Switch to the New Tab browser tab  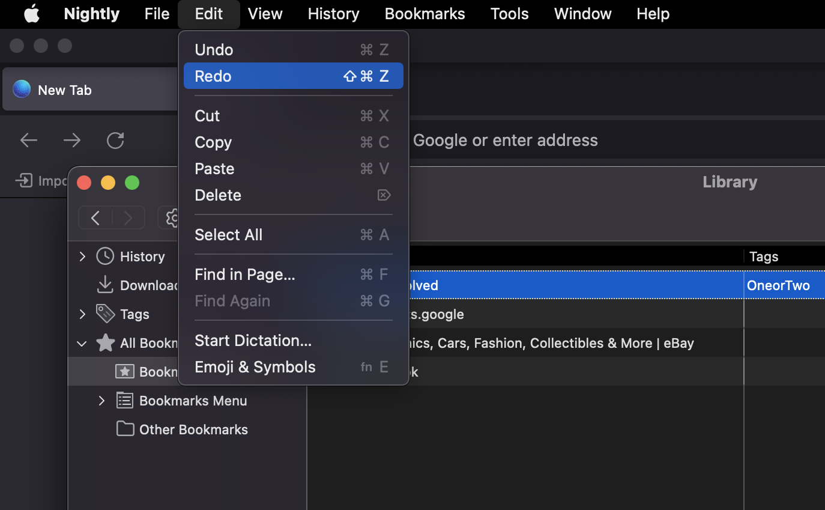click(x=64, y=90)
